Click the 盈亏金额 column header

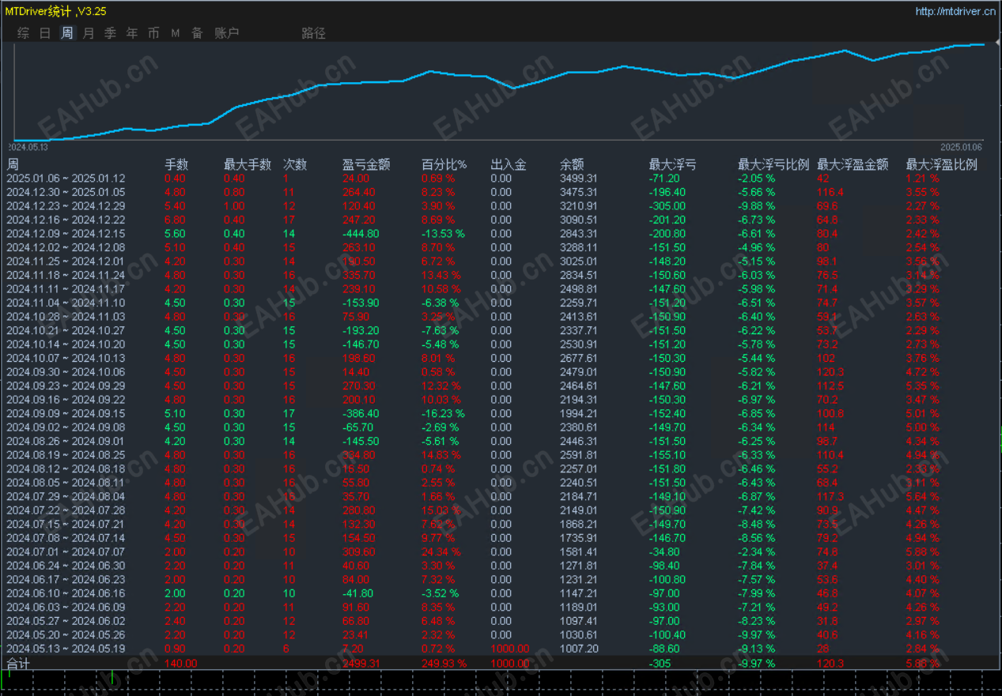click(x=366, y=164)
